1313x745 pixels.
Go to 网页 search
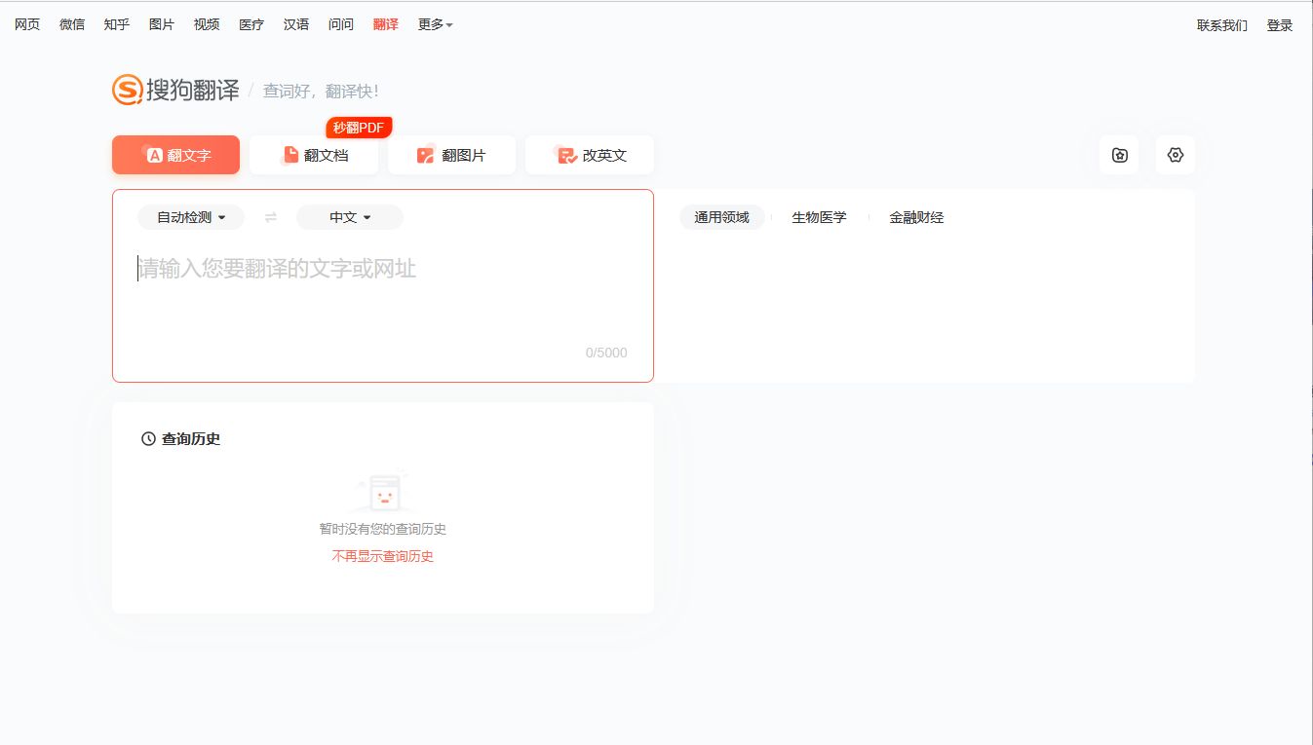[27, 24]
